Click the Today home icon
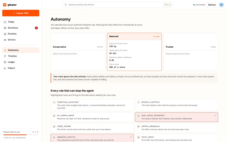 [x=5, y=22]
